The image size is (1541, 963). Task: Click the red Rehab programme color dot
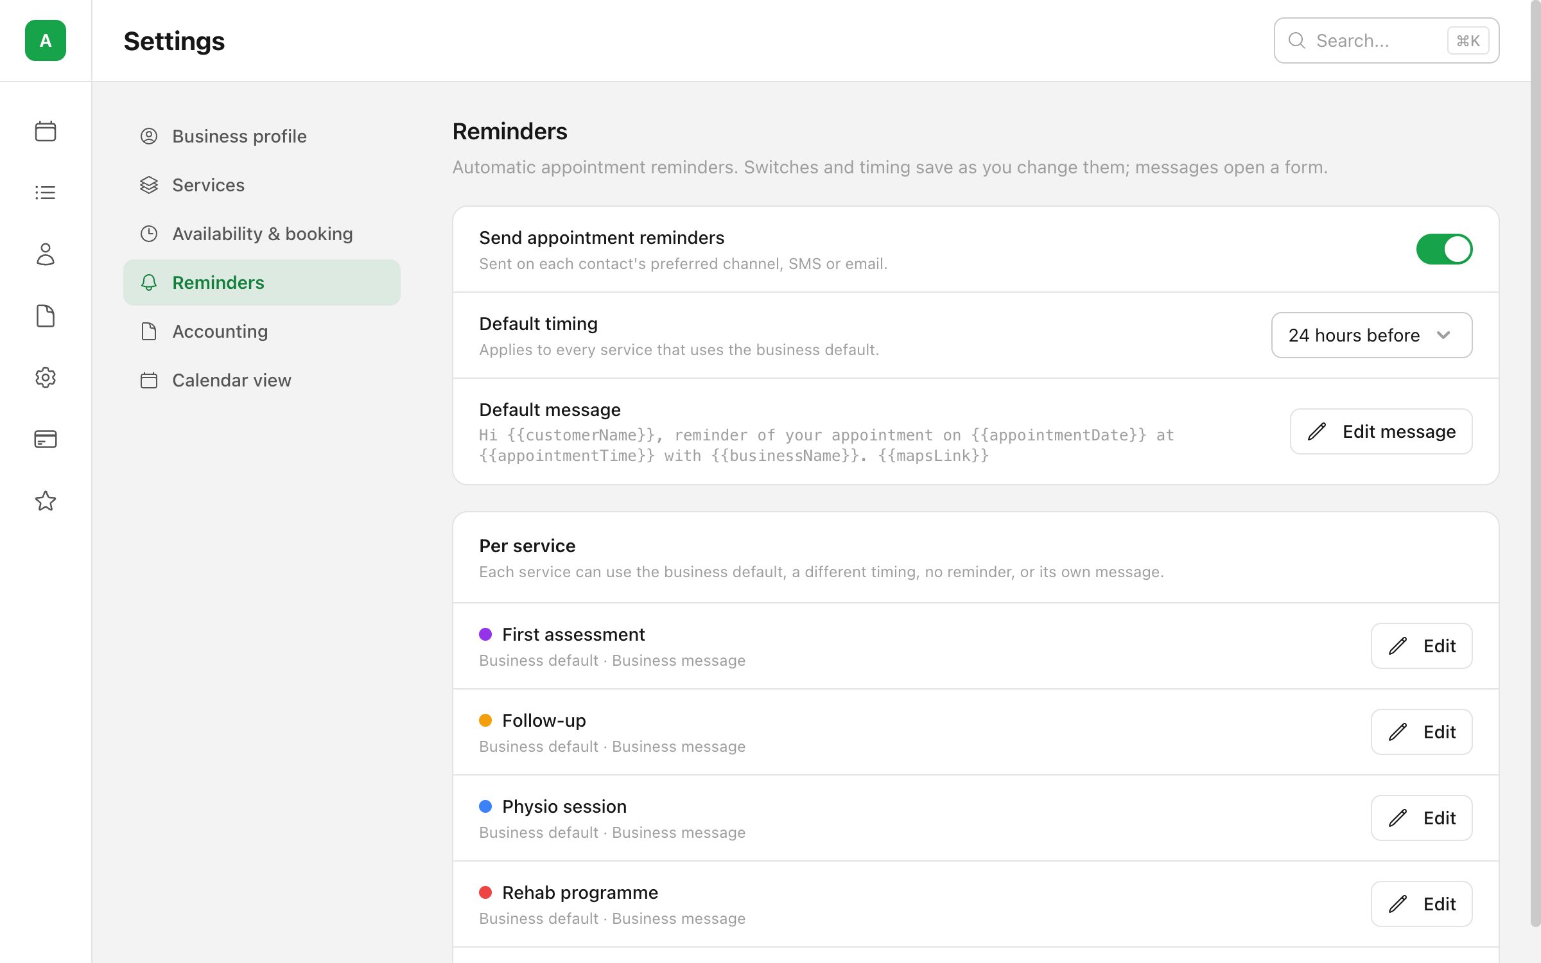(485, 892)
